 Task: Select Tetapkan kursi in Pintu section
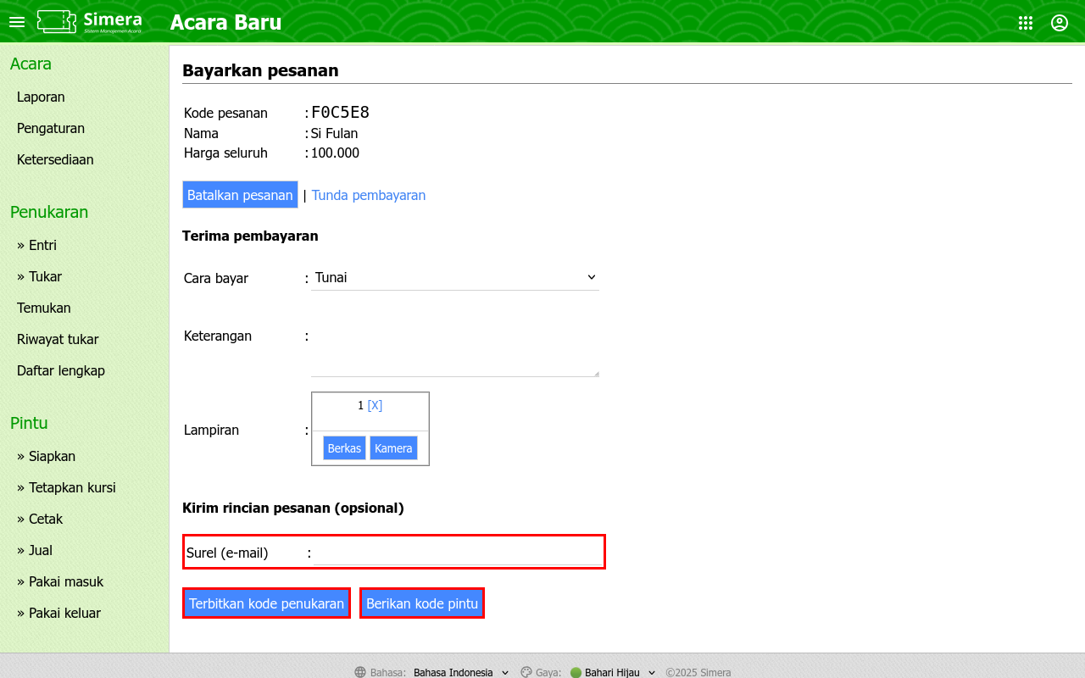click(72, 487)
